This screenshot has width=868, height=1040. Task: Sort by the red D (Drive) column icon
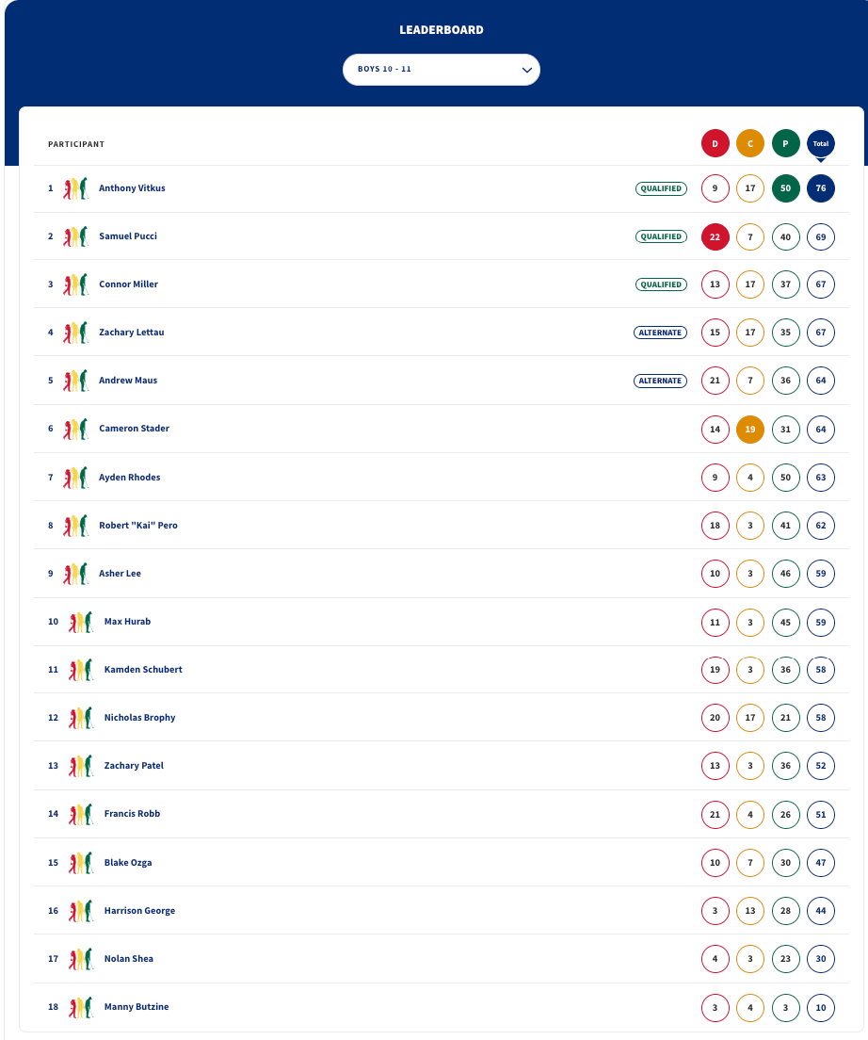[715, 143]
